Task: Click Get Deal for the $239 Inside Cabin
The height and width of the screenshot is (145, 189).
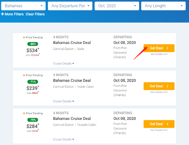Action: [x=159, y=86]
